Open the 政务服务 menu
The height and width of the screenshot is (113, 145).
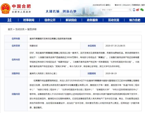92,20
